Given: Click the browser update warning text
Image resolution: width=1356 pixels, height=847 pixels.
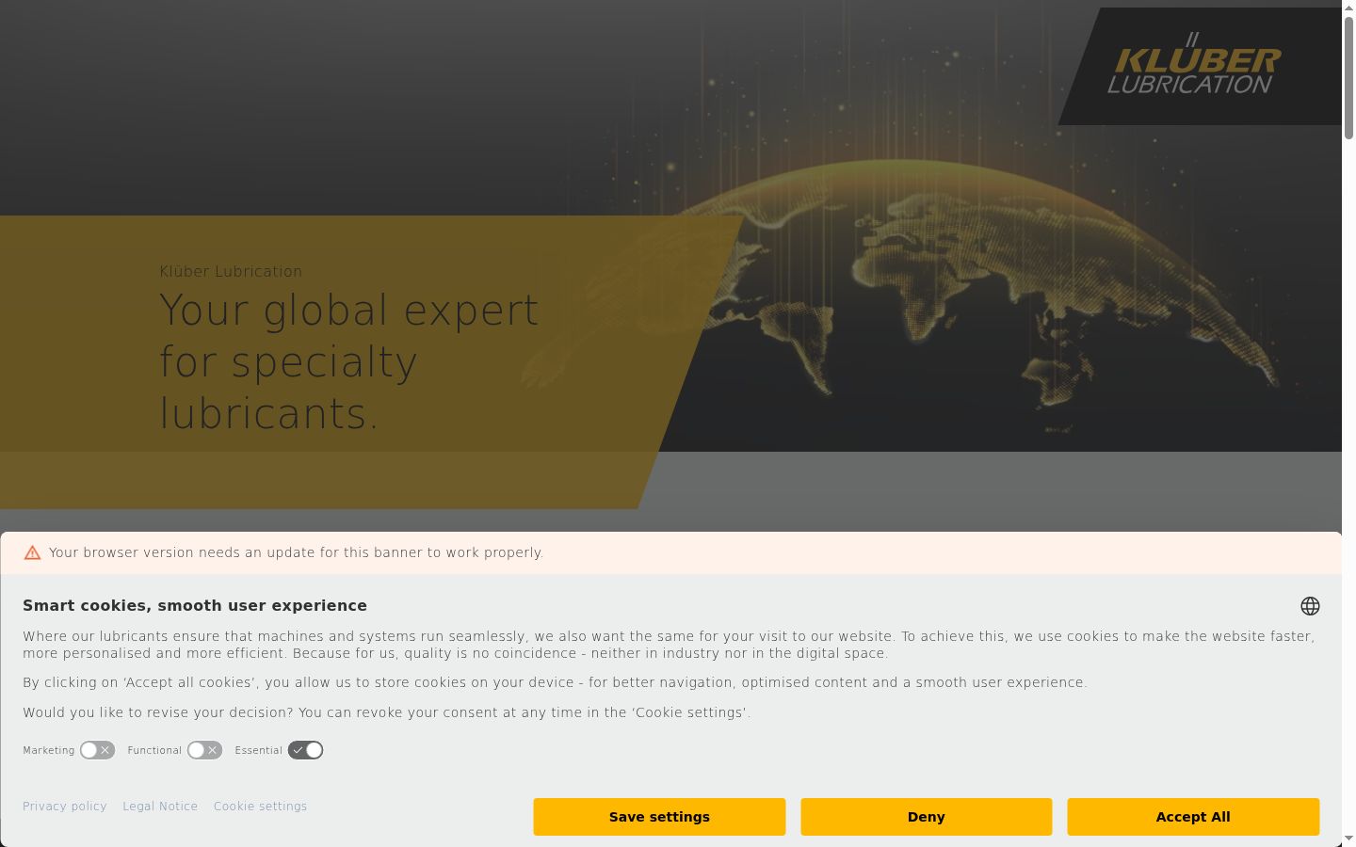Looking at the screenshot, I should pyautogui.click(x=297, y=552).
